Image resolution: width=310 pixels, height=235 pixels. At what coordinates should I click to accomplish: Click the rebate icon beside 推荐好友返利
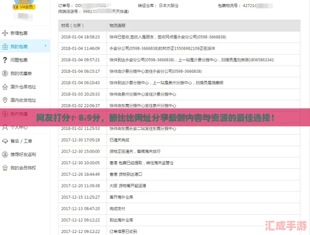(5, 155)
